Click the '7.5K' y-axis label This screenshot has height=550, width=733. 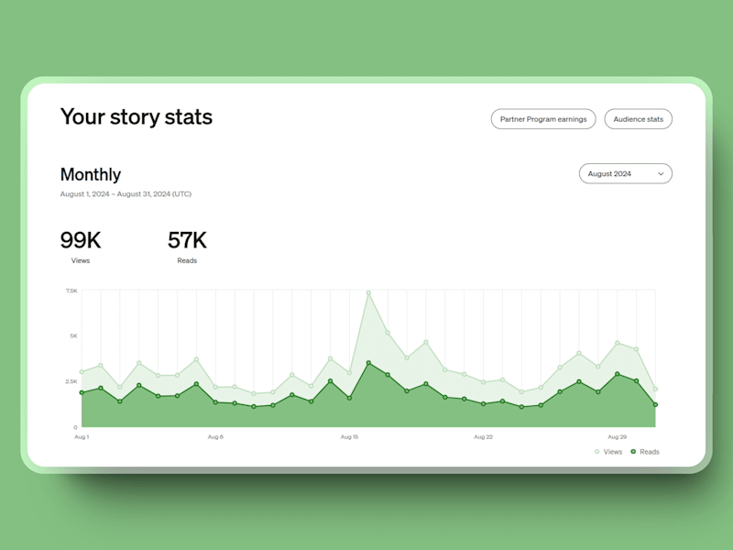(x=71, y=291)
